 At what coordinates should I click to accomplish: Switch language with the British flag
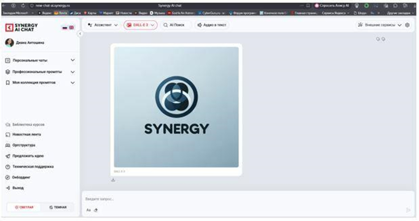click(72, 28)
